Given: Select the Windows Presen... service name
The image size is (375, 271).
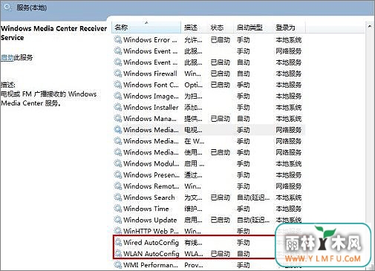Looking at the screenshot, I should pos(151,174).
